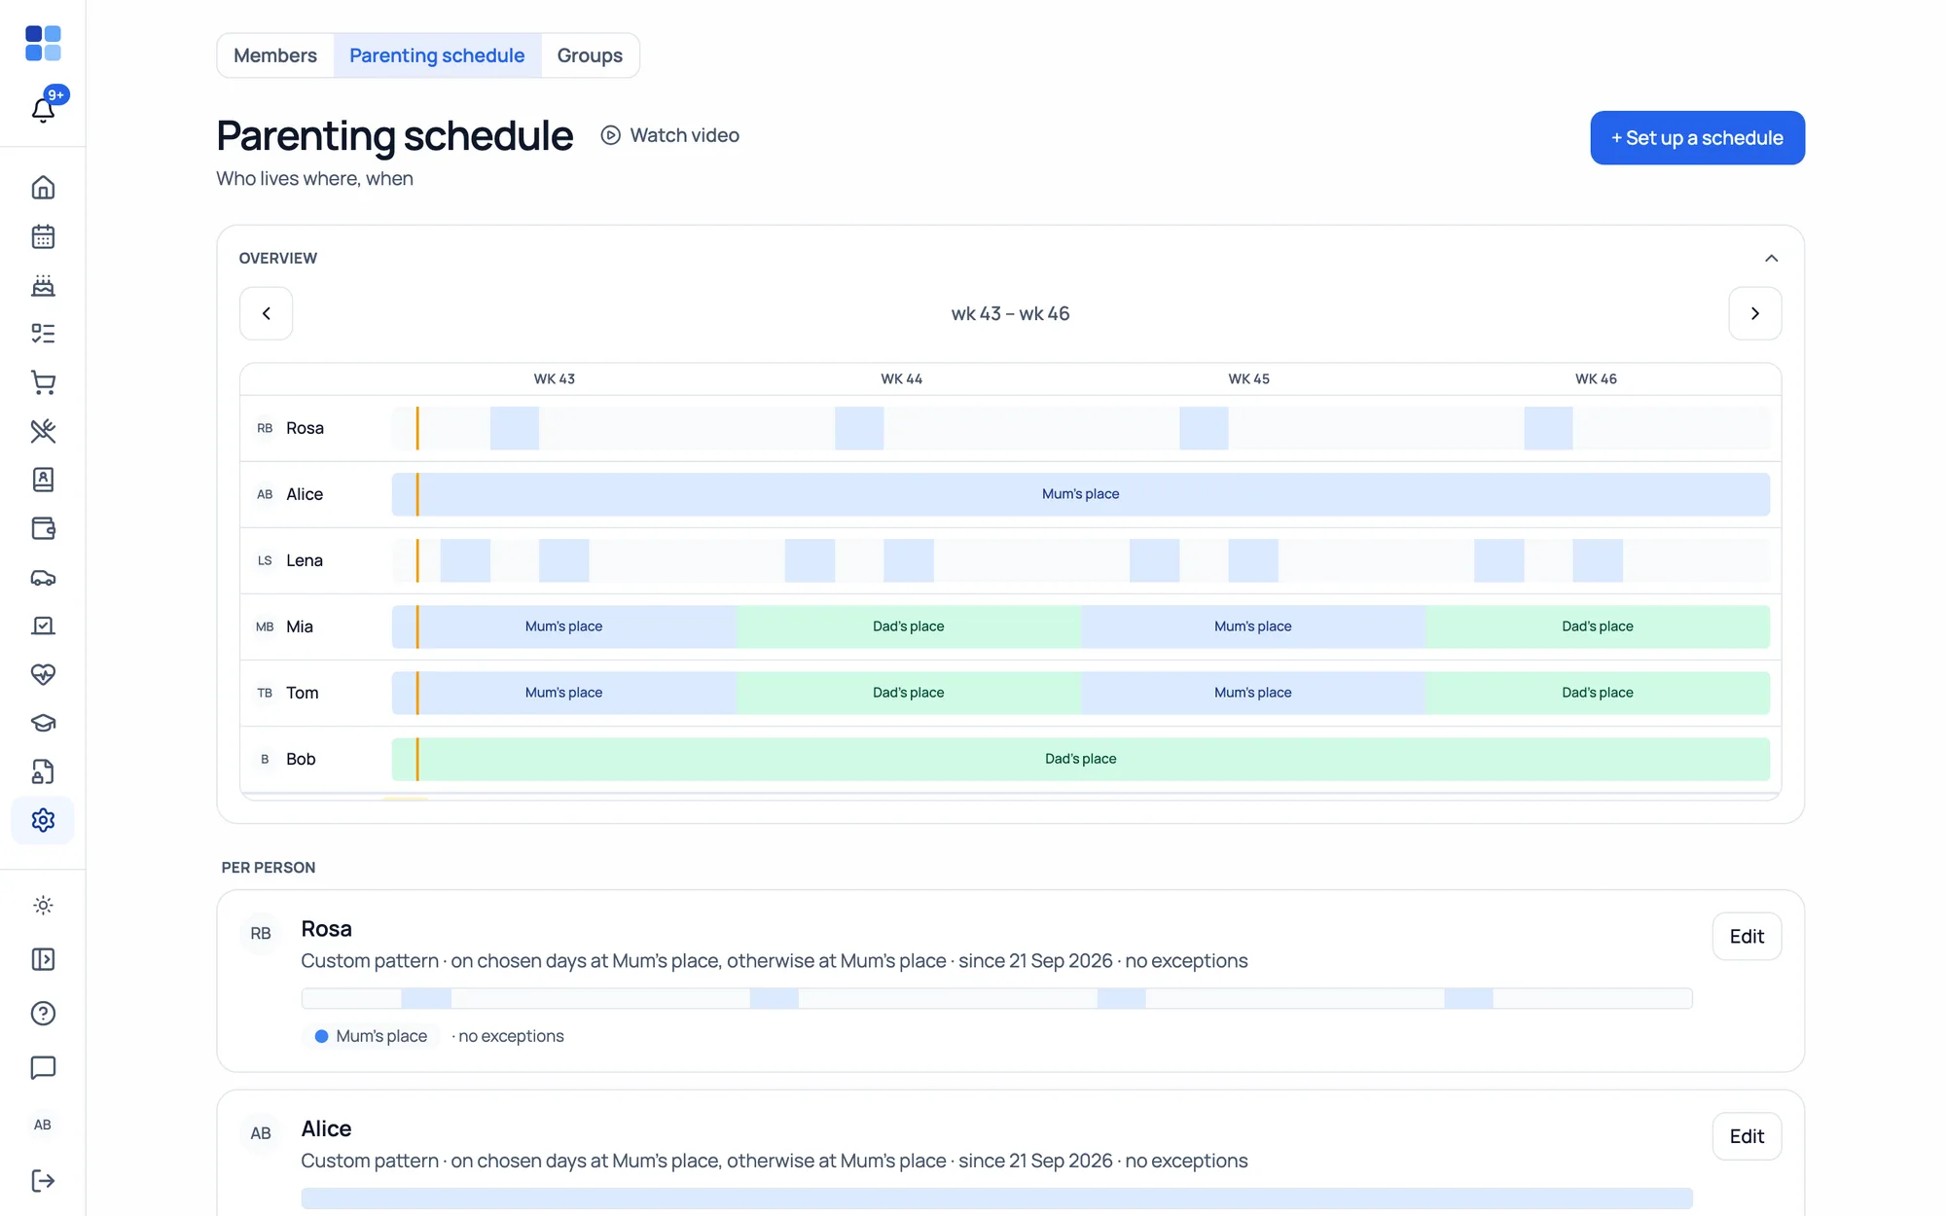Click Tom's TB avatar in overview
This screenshot has width=1946, height=1216.
[x=265, y=693]
